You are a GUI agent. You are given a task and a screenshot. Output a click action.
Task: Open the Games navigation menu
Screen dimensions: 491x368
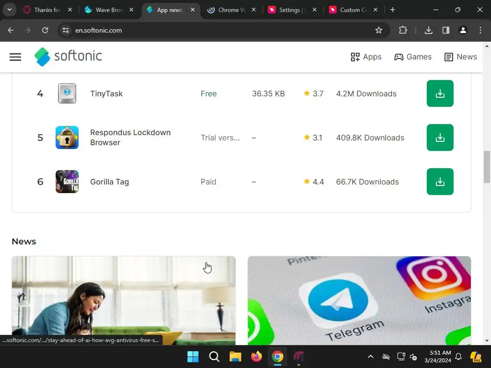[x=413, y=57]
